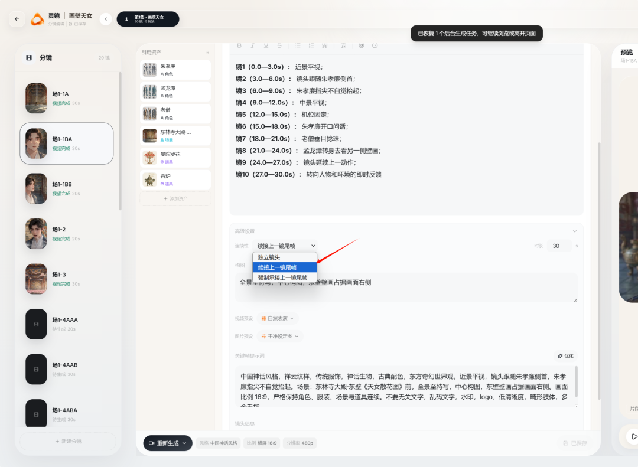Image resolution: width=638 pixels, height=467 pixels.
Task: Open the 朱孝廉 character asset
Action: tap(175, 70)
